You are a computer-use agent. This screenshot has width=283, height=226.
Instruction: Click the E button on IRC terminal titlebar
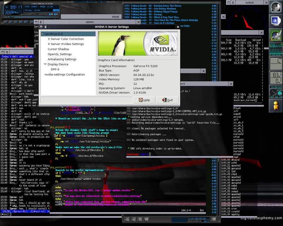(7, 52)
